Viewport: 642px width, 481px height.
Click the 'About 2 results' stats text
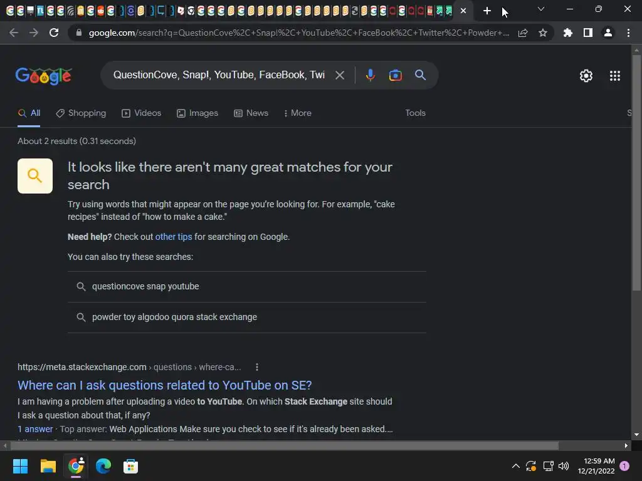[x=76, y=141]
